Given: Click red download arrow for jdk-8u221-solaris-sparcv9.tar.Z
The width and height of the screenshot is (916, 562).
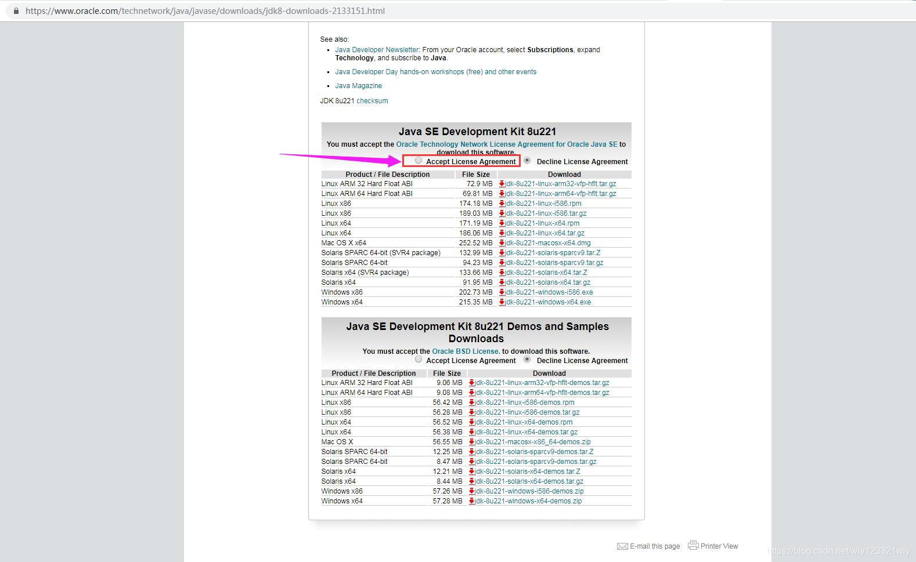Looking at the screenshot, I should pos(502,253).
